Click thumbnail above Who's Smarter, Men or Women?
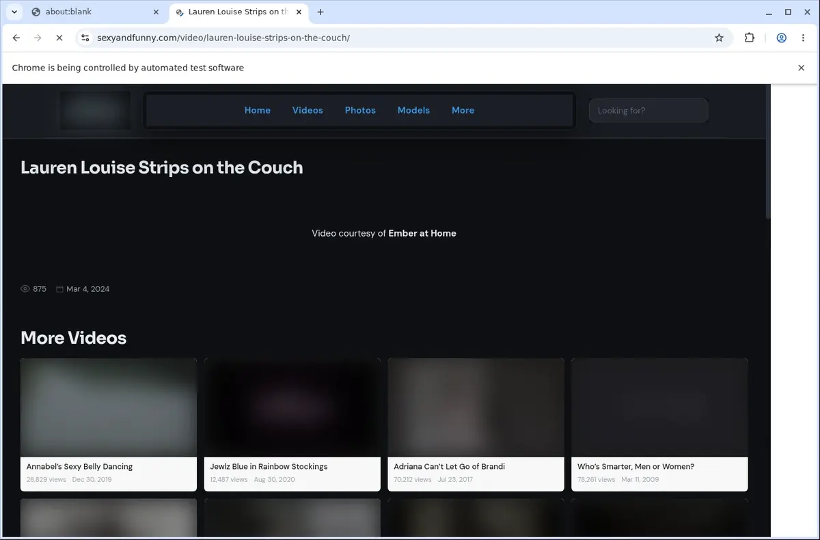 (x=659, y=408)
